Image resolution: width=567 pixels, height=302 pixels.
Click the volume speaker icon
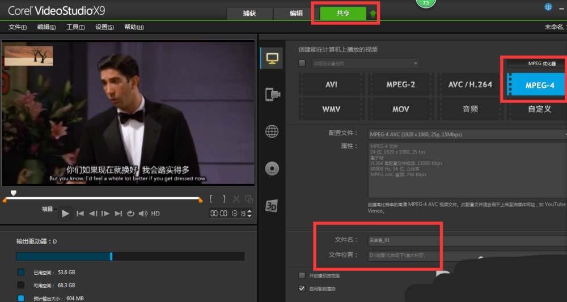pos(143,214)
